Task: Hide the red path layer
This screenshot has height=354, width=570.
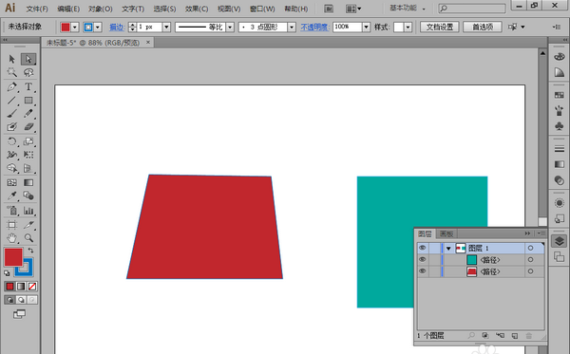Action: [x=422, y=271]
